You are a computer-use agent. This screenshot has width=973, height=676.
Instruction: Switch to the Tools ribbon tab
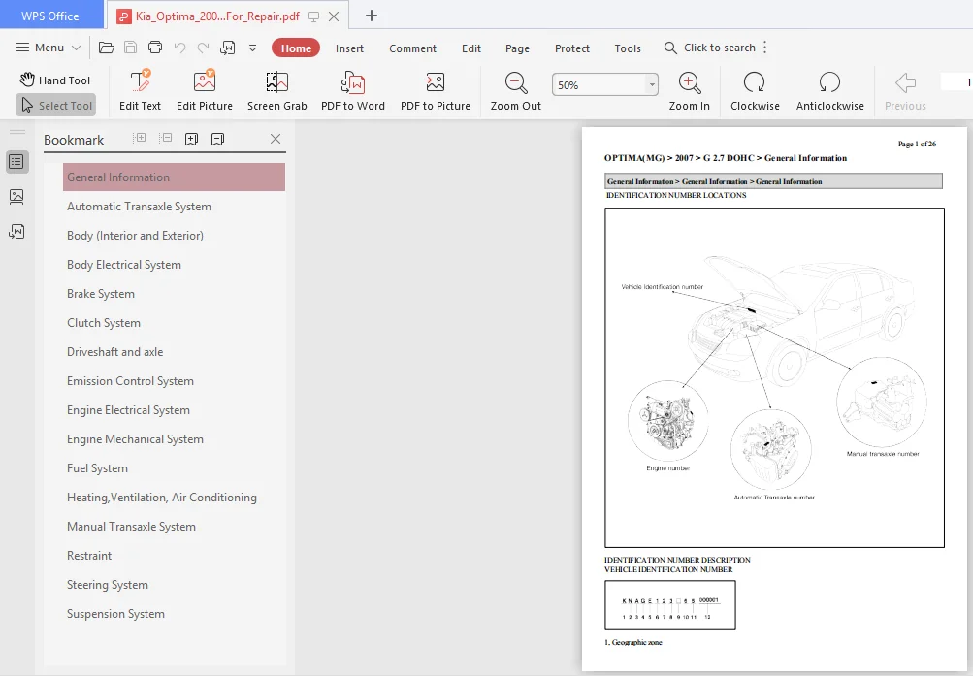coord(628,48)
